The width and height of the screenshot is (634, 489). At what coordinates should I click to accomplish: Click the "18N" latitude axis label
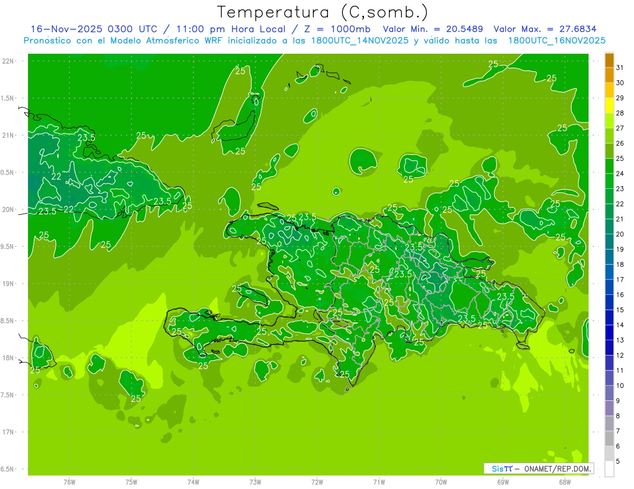(9, 358)
